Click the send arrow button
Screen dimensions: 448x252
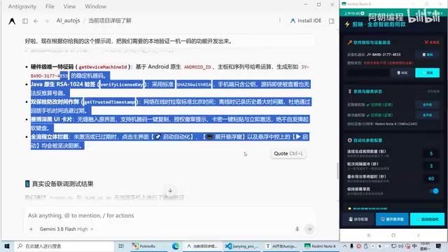(x=309, y=229)
